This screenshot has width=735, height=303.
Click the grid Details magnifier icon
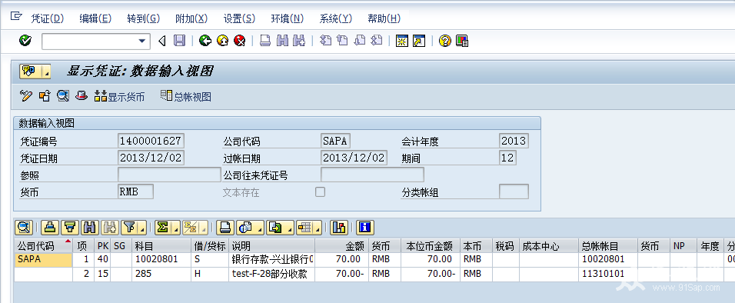23,228
